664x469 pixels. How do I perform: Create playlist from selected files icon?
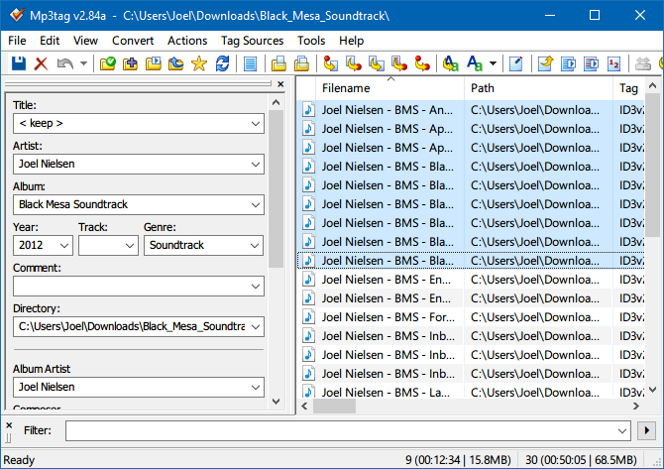(x=591, y=63)
